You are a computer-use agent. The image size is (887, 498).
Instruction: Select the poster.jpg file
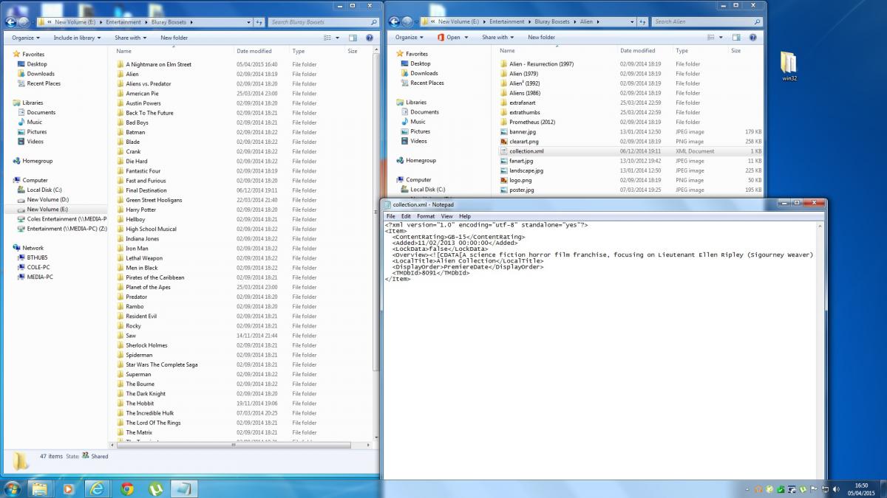click(x=521, y=190)
